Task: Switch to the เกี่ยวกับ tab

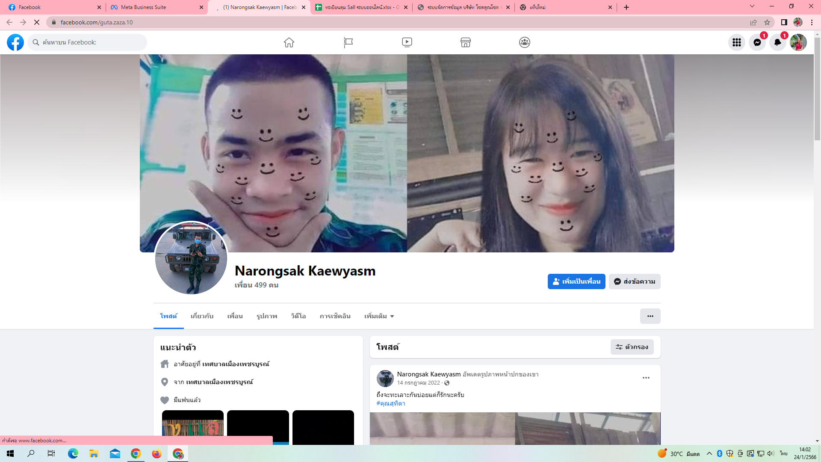Action: (x=202, y=316)
